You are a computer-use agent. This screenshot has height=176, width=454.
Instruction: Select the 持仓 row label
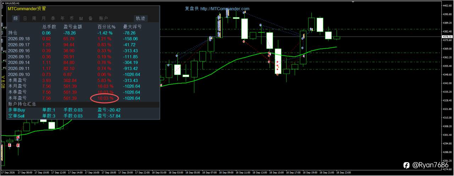click(x=12, y=33)
